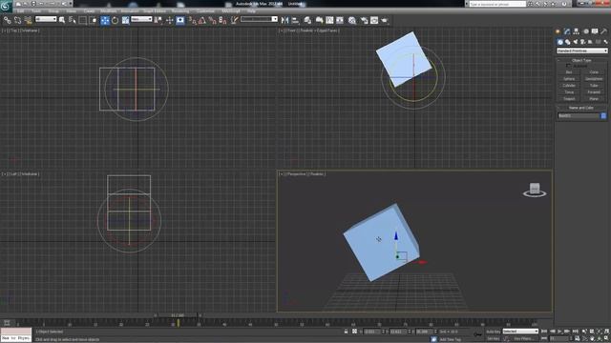This screenshot has height=343, width=611.
Task: Click the Box primitive button
Action: coord(569,72)
